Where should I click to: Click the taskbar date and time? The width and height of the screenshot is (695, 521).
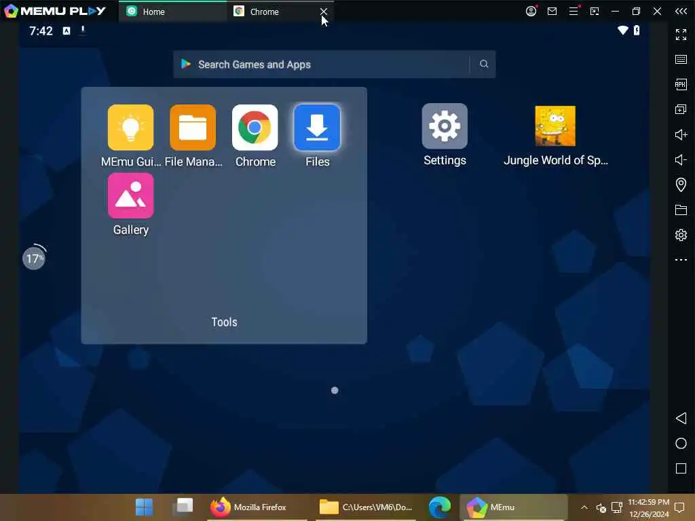click(x=648, y=507)
